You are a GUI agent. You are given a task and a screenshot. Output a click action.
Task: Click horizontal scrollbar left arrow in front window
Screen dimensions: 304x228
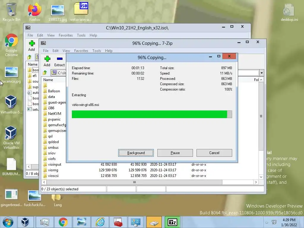(x=44, y=182)
